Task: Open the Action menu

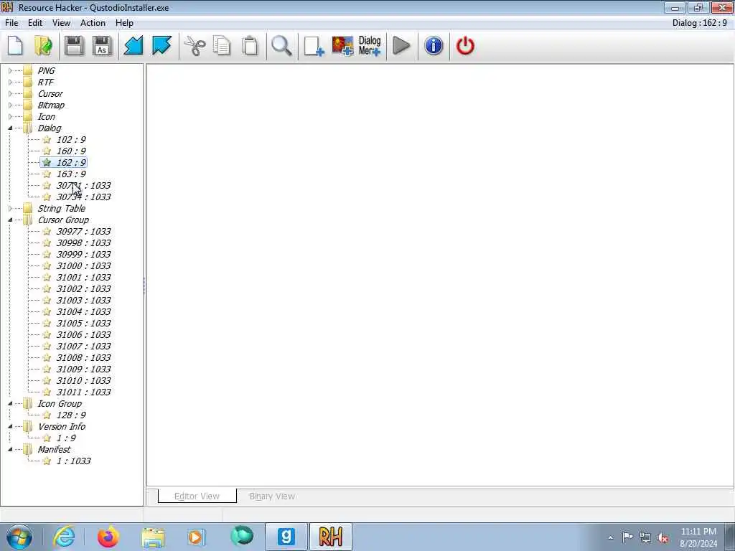Action: pos(93,23)
